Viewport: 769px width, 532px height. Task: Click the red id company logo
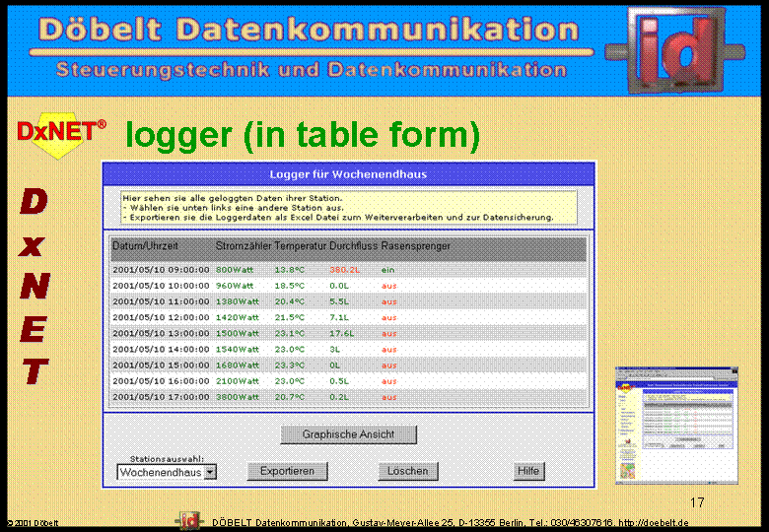pos(675,50)
